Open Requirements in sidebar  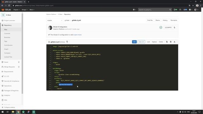9,72
